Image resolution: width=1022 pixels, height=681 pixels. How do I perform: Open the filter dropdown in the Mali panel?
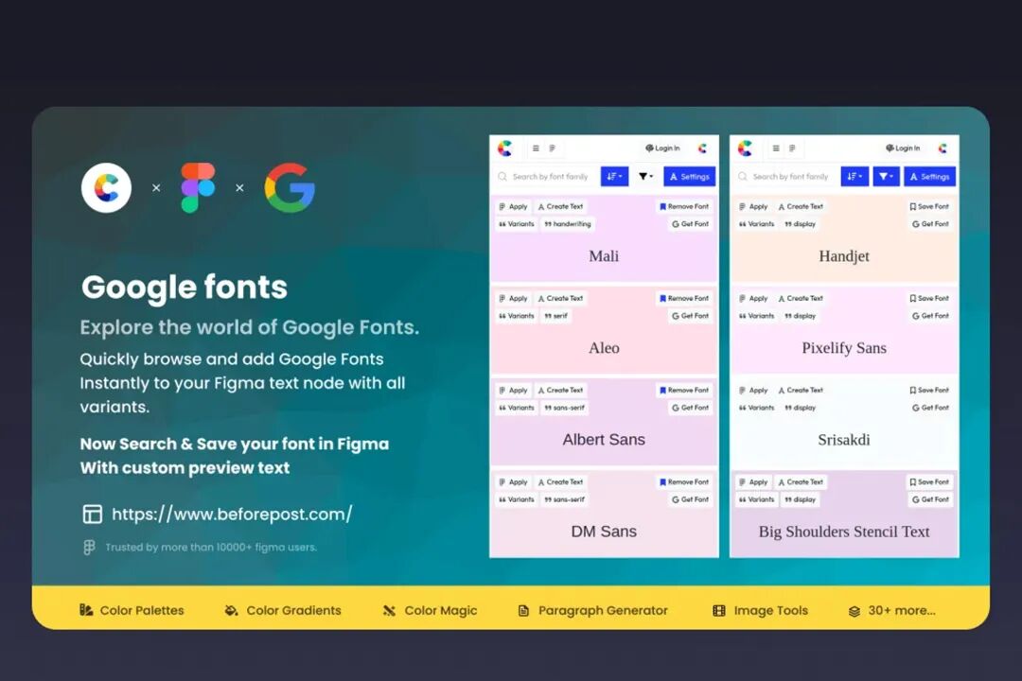[646, 177]
